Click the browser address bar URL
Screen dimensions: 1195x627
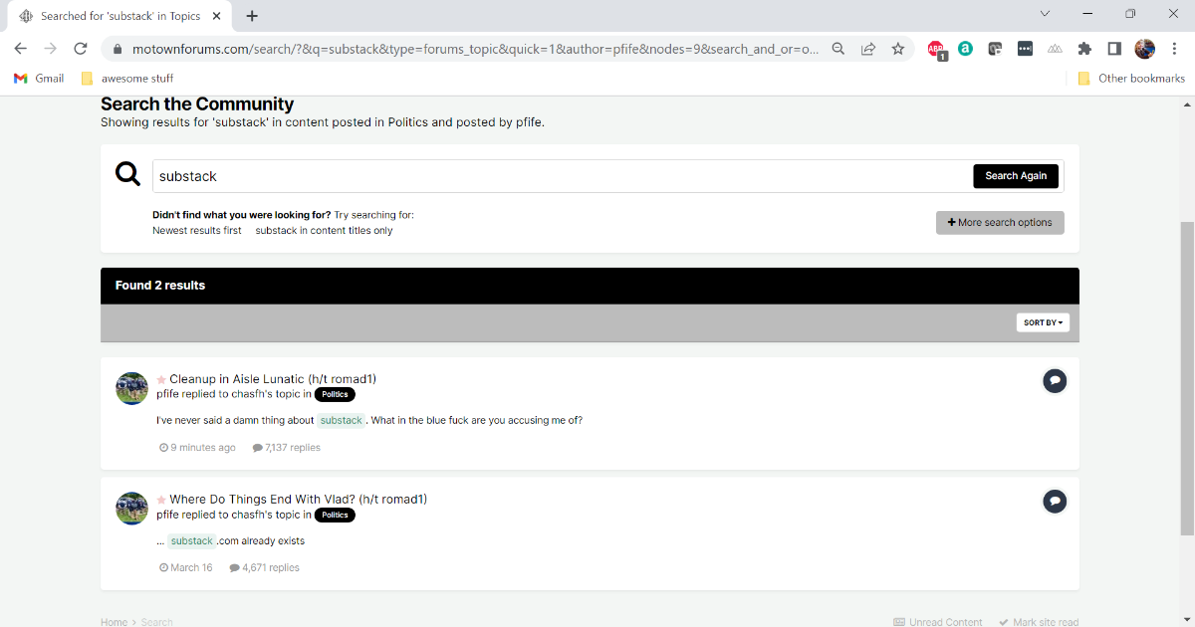[475, 48]
